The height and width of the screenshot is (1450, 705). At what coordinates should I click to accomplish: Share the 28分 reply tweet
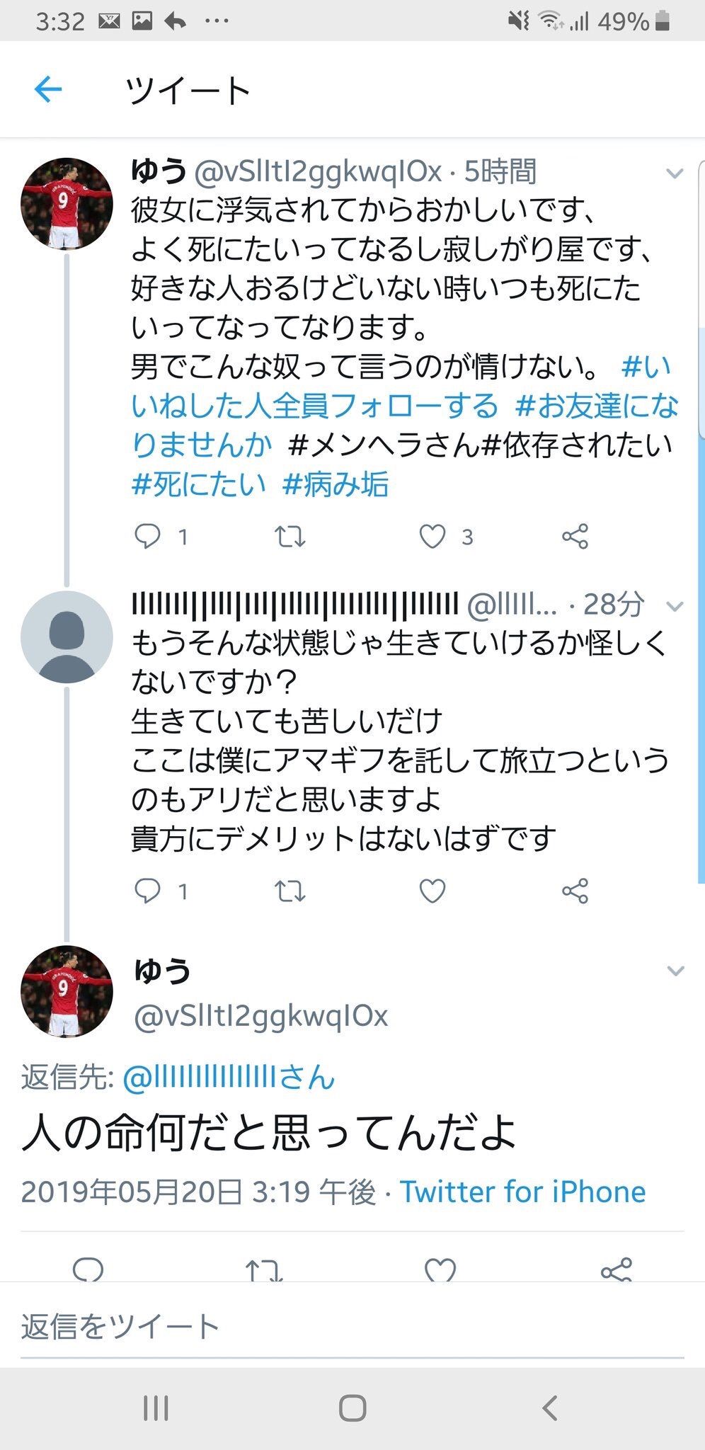click(575, 891)
